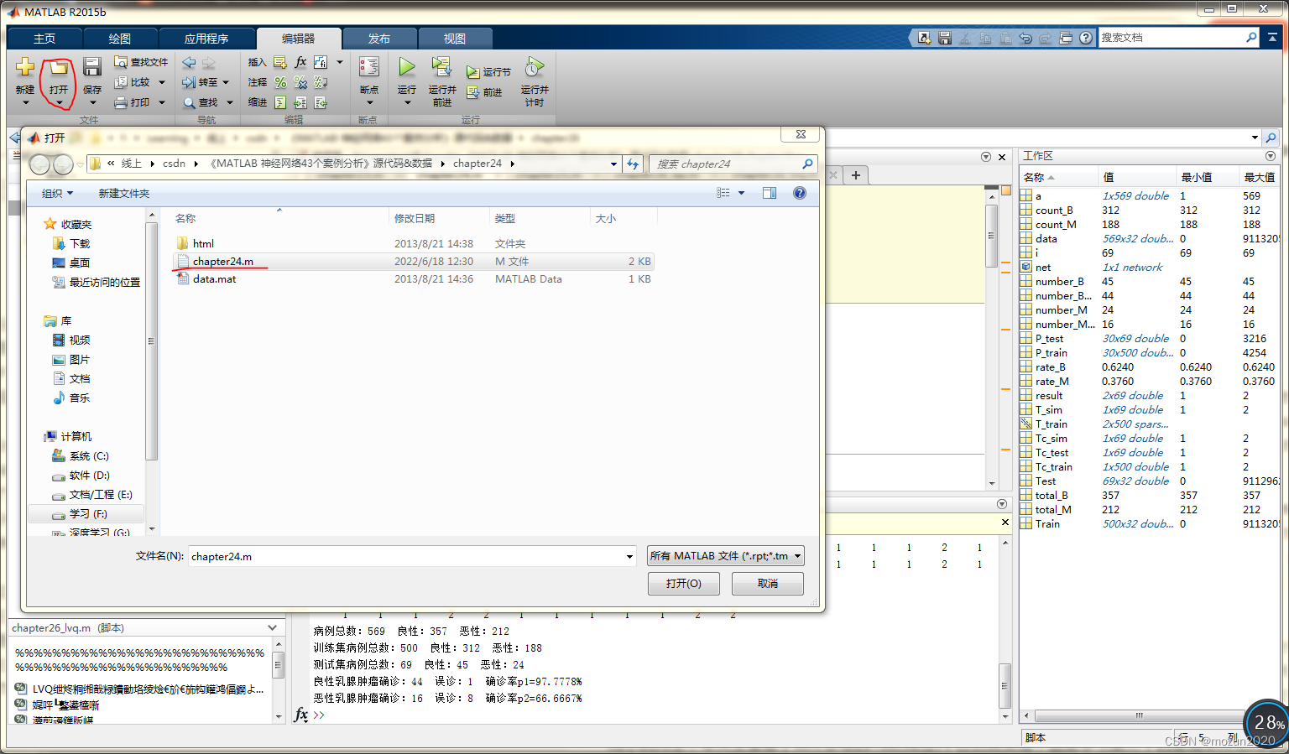This screenshot has width=1289, height=754.
Task: Click the undo arrow in quick access toolbar
Action: click(1025, 38)
